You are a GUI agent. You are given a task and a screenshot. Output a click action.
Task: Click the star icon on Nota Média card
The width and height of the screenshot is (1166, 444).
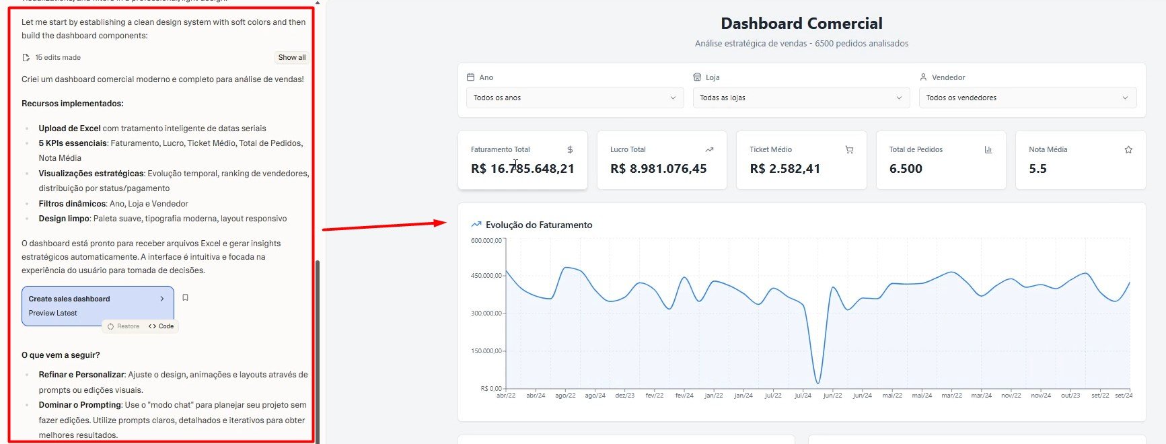coord(1128,150)
